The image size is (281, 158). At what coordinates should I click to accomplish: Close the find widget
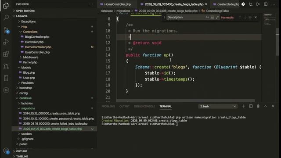tap(256, 18)
